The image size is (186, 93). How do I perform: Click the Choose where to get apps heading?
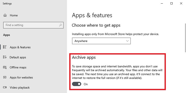96,25
